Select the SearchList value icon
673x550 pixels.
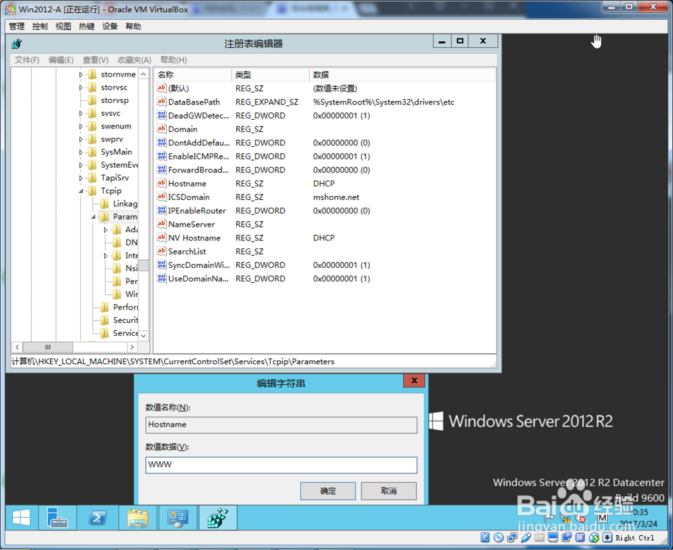pos(162,251)
